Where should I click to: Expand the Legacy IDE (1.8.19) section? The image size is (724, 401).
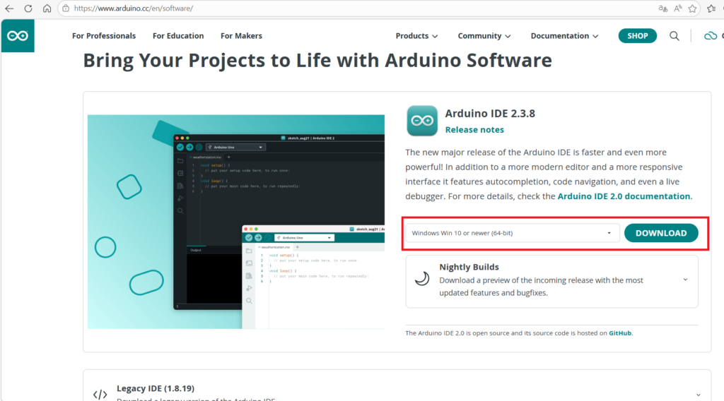pos(698,394)
